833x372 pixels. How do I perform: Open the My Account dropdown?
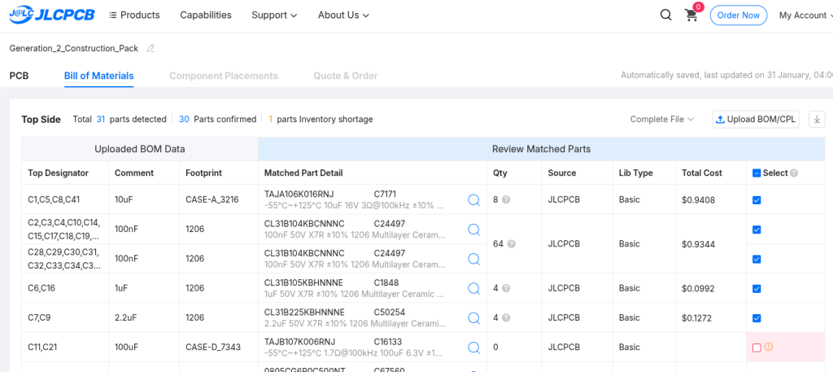(805, 15)
